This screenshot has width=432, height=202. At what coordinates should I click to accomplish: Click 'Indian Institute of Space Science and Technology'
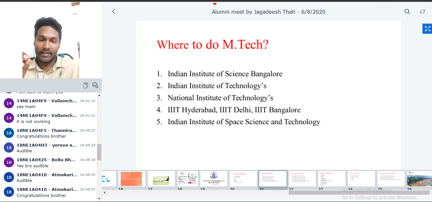(244, 122)
